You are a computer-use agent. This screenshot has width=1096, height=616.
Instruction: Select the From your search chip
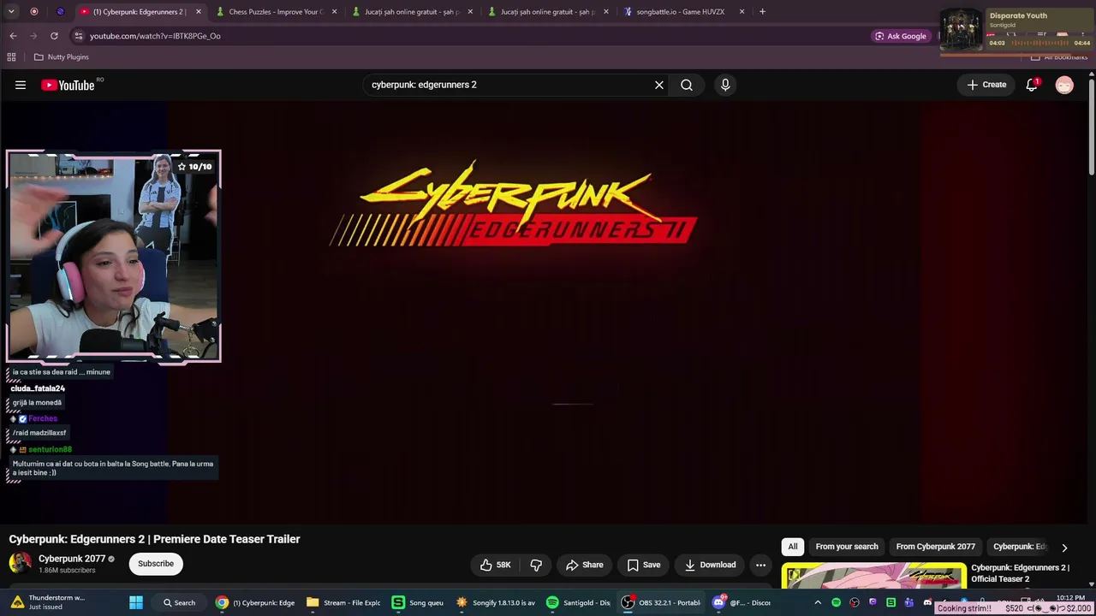pyautogui.click(x=847, y=547)
